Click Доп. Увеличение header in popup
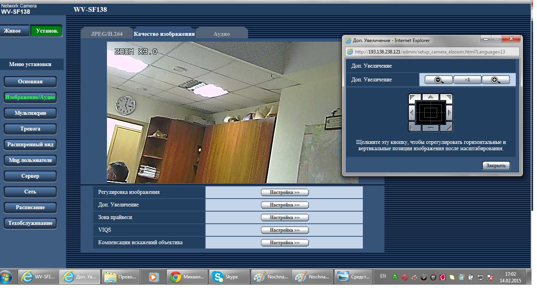 coord(371,66)
